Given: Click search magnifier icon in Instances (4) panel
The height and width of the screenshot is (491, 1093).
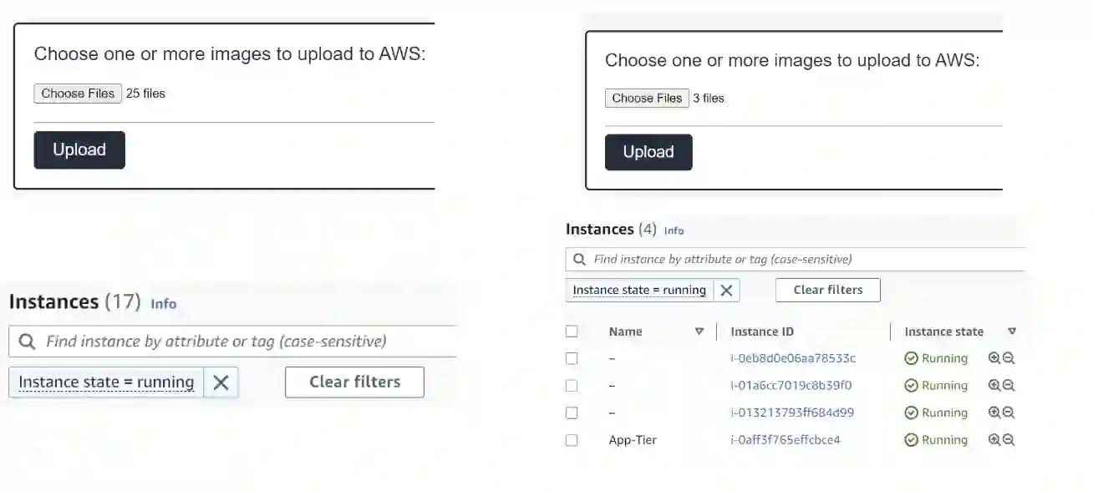Looking at the screenshot, I should (x=579, y=260).
